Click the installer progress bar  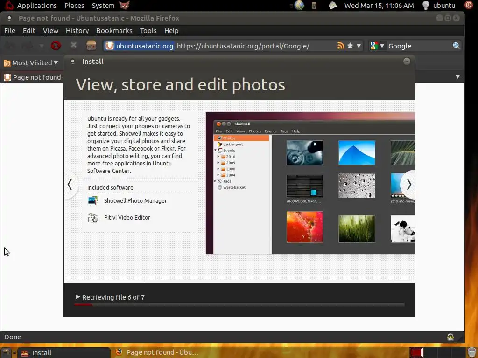pos(239,305)
